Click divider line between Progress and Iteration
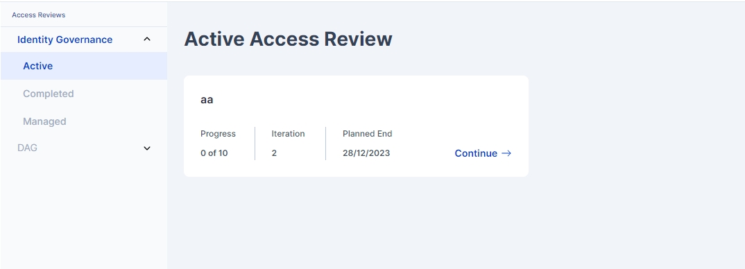The height and width of the screenshot is (269, 745). (255, 143)
